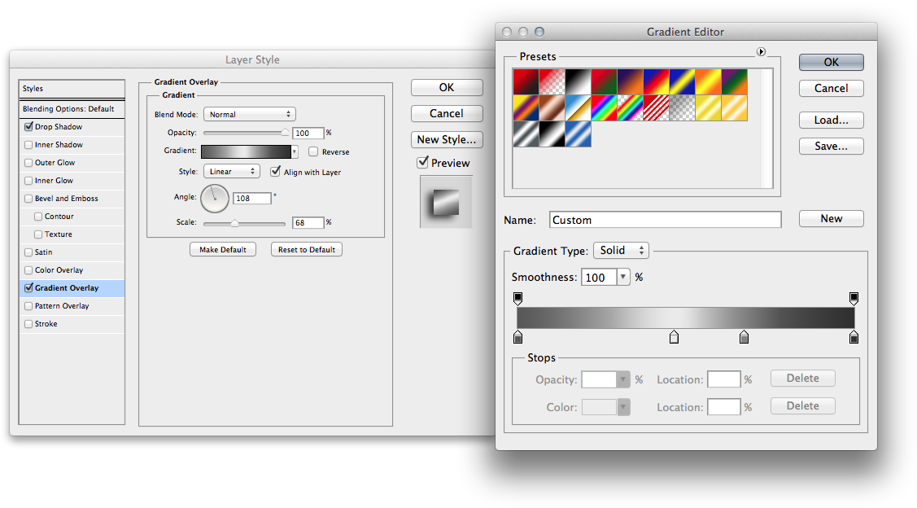Click the gradient preview bar in Layer Style
This screenshot has height=508, width=917.
(246, 151)
